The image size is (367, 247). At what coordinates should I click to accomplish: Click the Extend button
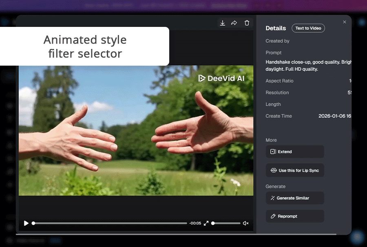coord(295,152)
